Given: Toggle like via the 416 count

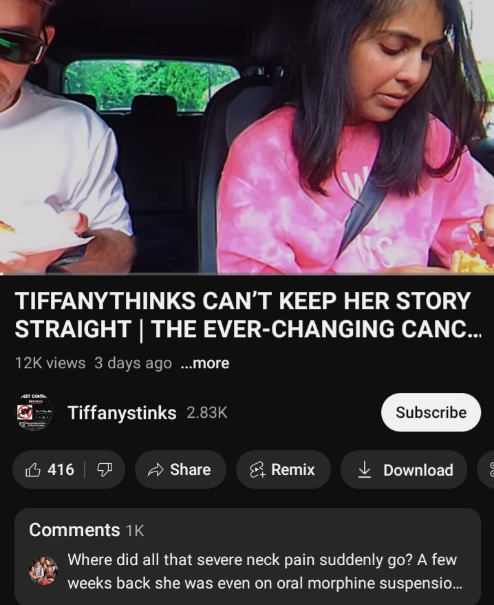Looking at the screenshot, I should click(61, 469).
